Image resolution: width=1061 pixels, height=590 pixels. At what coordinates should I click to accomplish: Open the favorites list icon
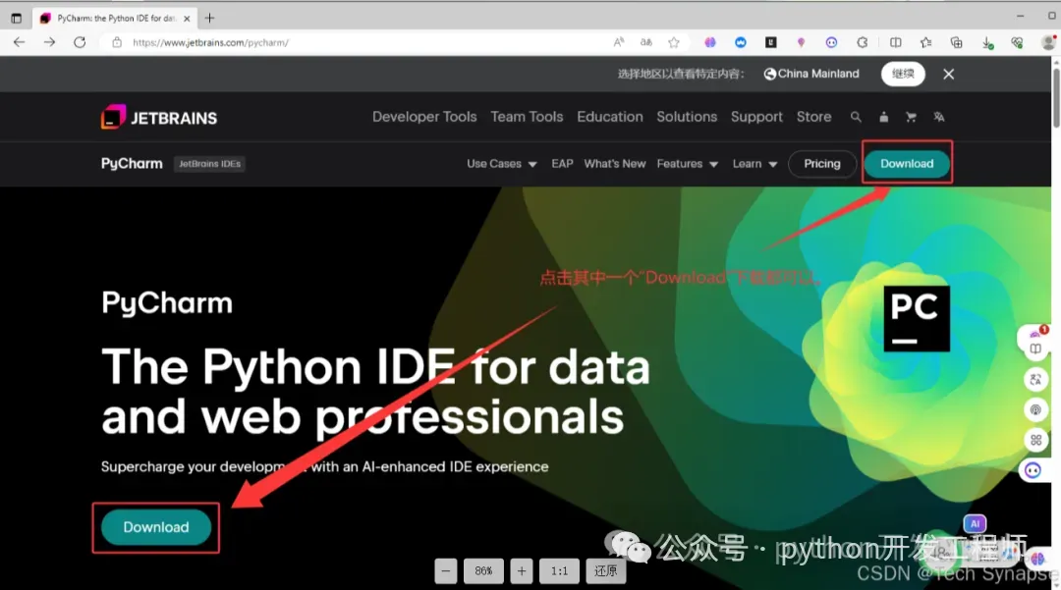click(925, 42)
